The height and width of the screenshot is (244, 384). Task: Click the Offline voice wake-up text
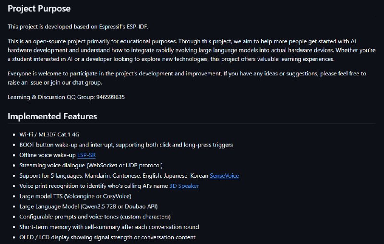pyautogui.click(x=48, y=155)
